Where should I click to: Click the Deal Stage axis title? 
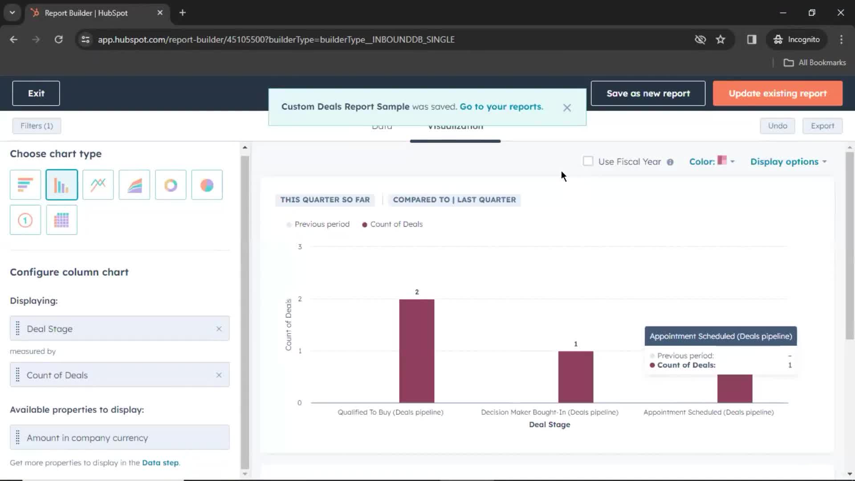[550, 425]
